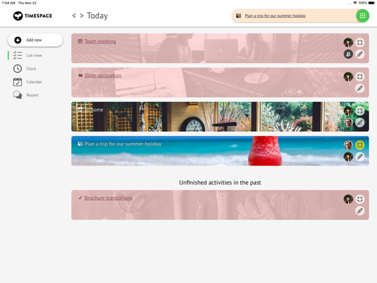Open Calendar view
Viewport: 377px width, 283px height.
[x=34, y=82]
